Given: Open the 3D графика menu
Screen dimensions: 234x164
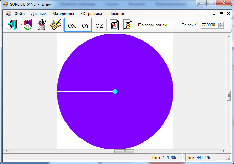Looking at the screenshot, I should 91,14.
